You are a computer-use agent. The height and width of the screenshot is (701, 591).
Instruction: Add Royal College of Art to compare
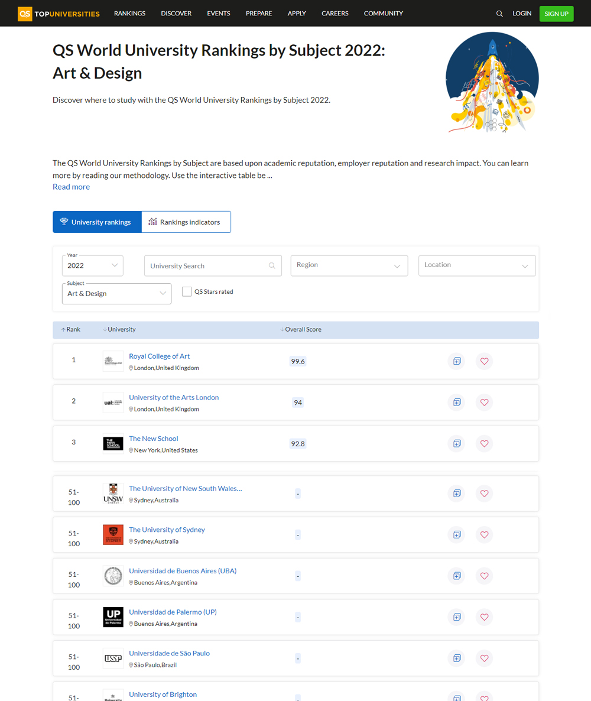(456, 361)
